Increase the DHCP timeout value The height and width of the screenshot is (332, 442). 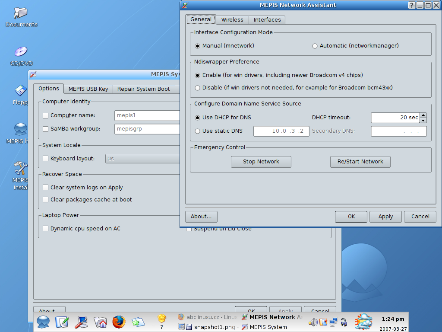point(423,115)
